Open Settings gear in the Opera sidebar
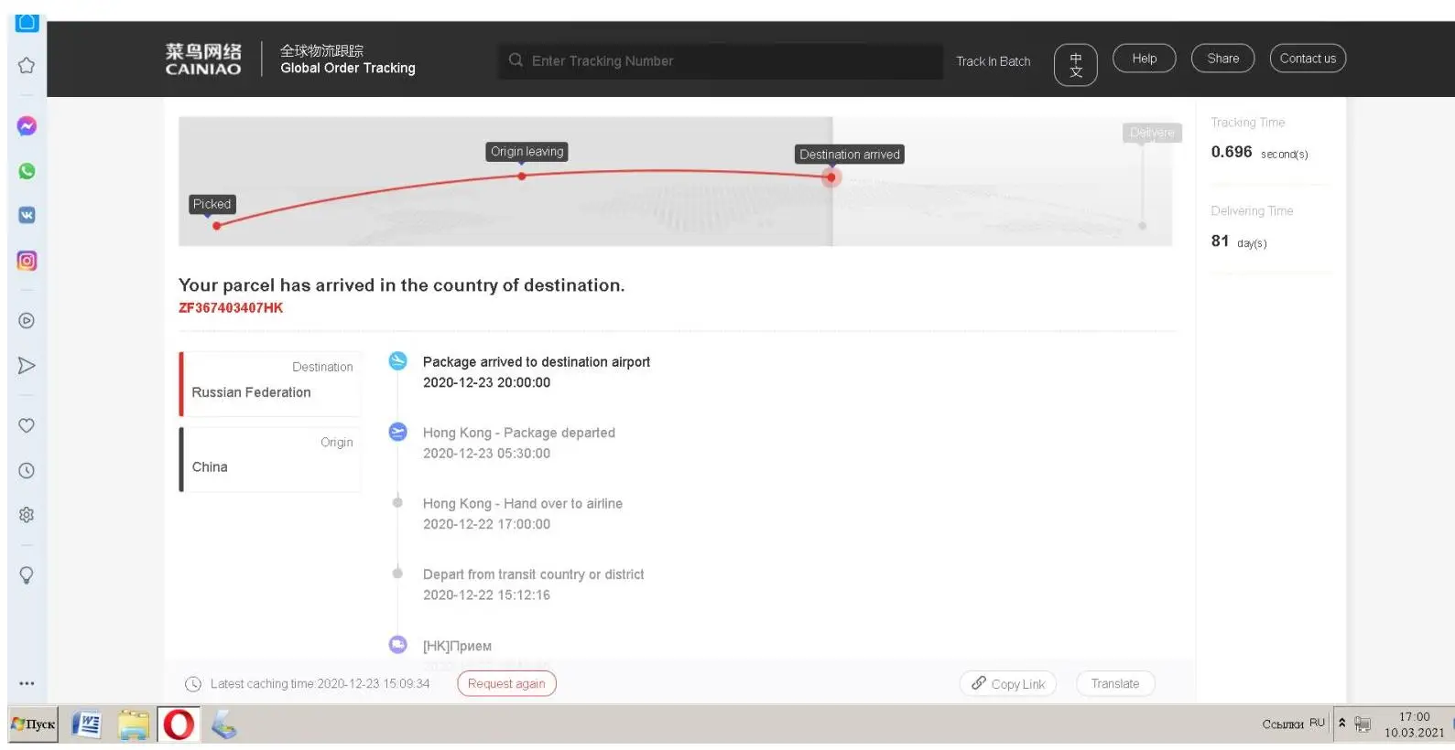The width and height of the screenshot is (1455, 750). click(27, 515)
